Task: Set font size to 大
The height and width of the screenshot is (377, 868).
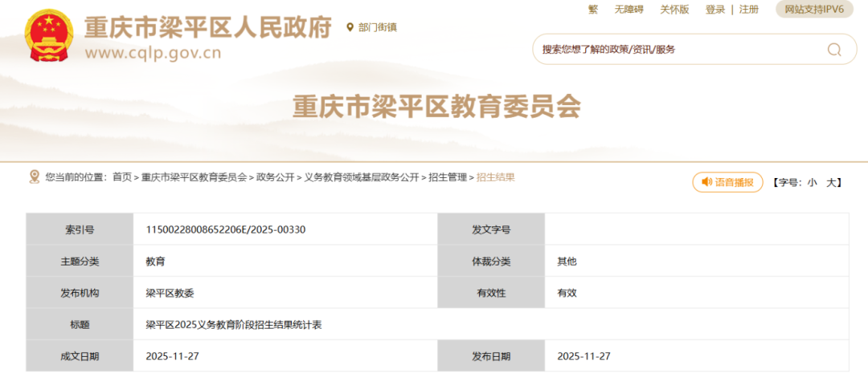Action: [x=831, y=183]
